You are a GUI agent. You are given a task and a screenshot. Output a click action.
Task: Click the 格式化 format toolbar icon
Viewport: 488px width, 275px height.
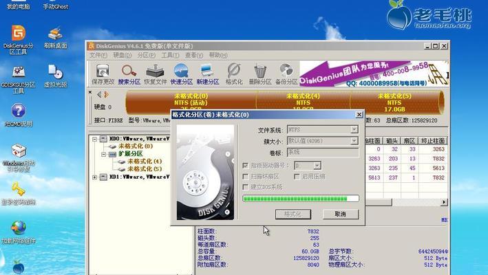234,74
